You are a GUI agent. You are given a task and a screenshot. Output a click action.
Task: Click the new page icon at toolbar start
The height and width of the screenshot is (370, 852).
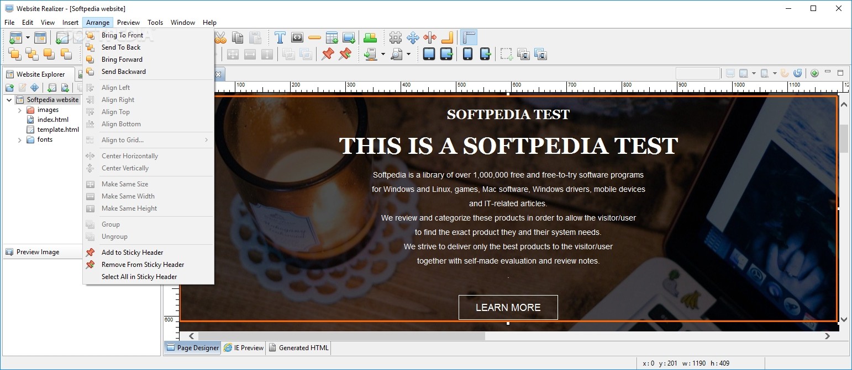click(15, 37)
